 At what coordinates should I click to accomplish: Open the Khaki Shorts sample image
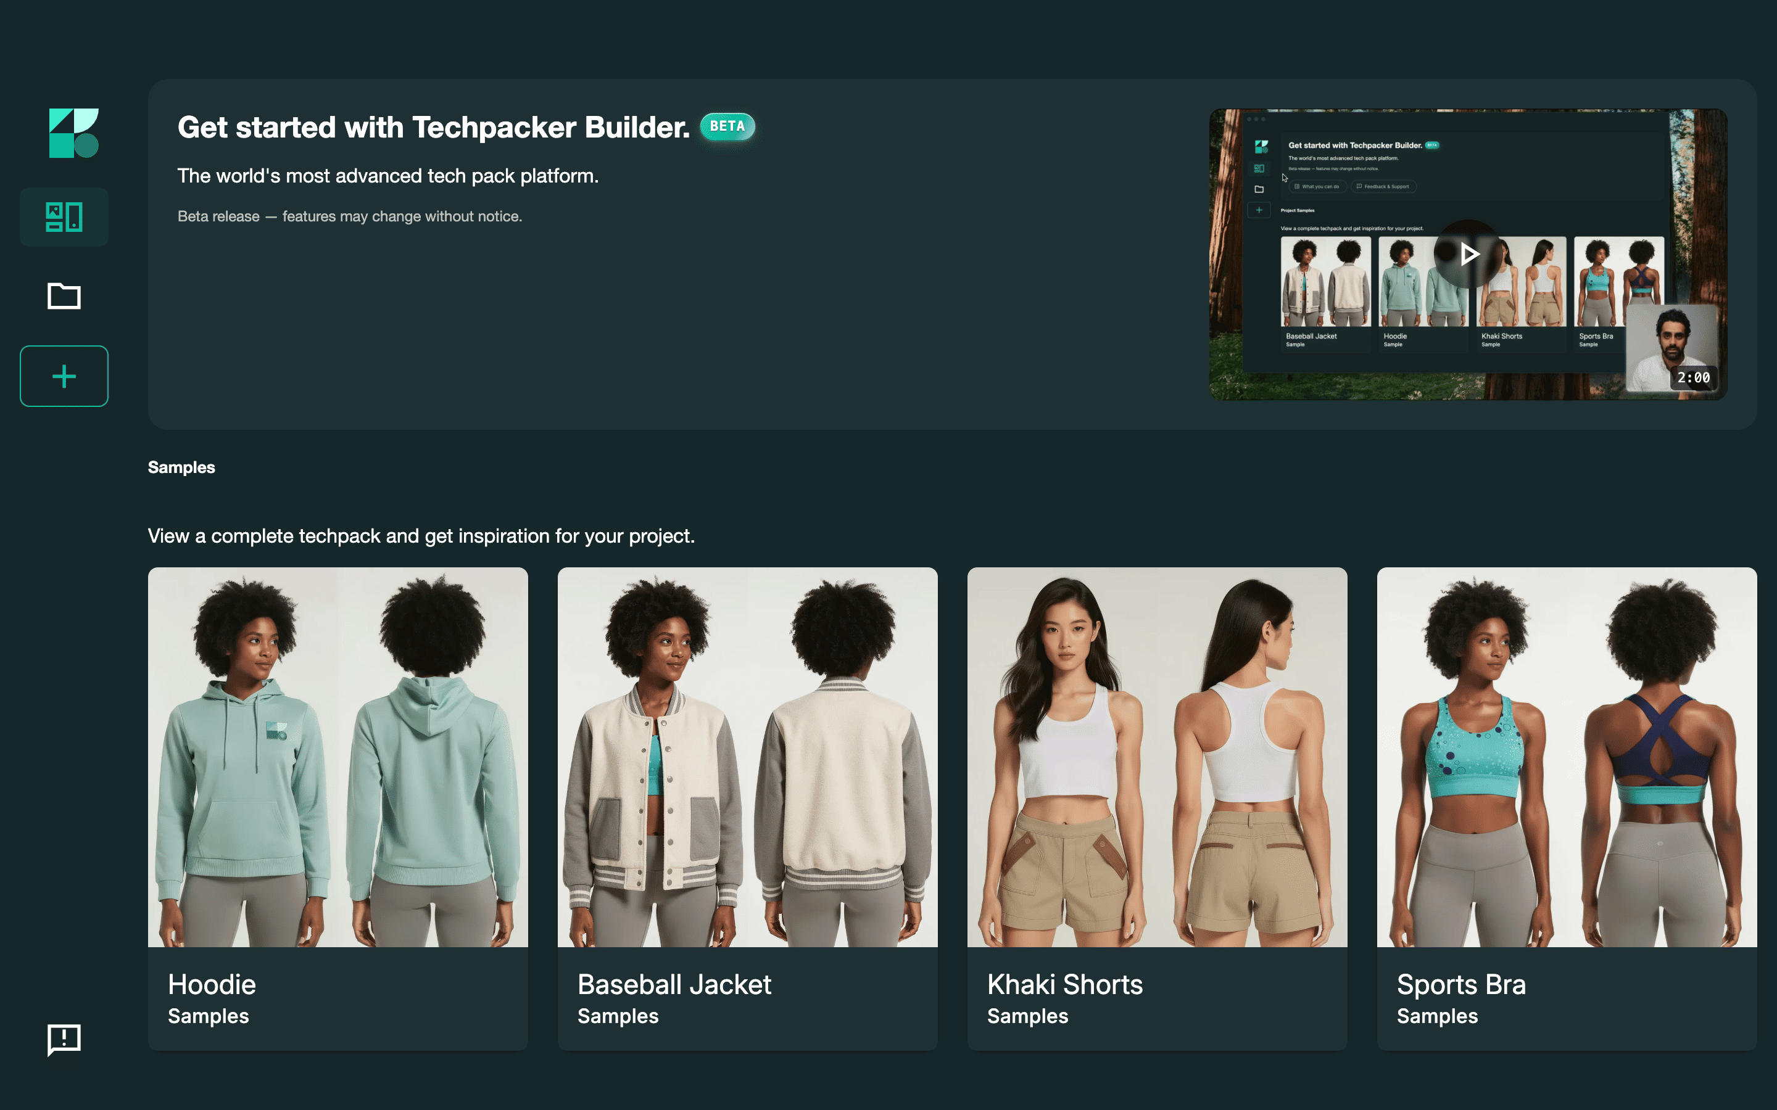click(x=1158, y=757)
